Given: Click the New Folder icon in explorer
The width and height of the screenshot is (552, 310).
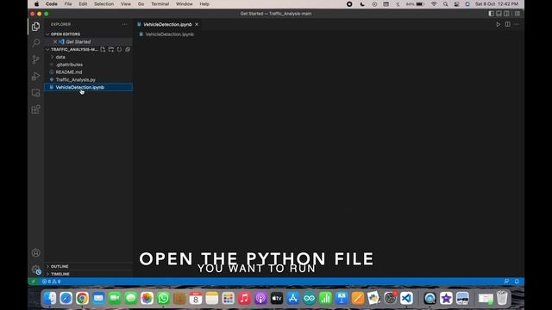Looking at the screenshot, I should coord(111,50).
